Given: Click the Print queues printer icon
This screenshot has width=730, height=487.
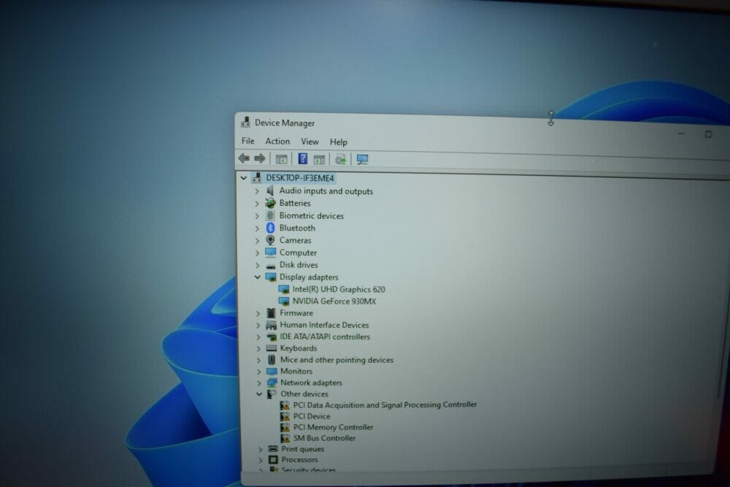Looking at the screenshot, I should tap(273, 449).
